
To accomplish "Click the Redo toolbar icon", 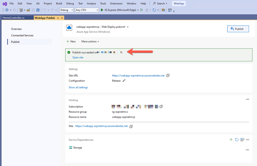I will pos(52,10).
